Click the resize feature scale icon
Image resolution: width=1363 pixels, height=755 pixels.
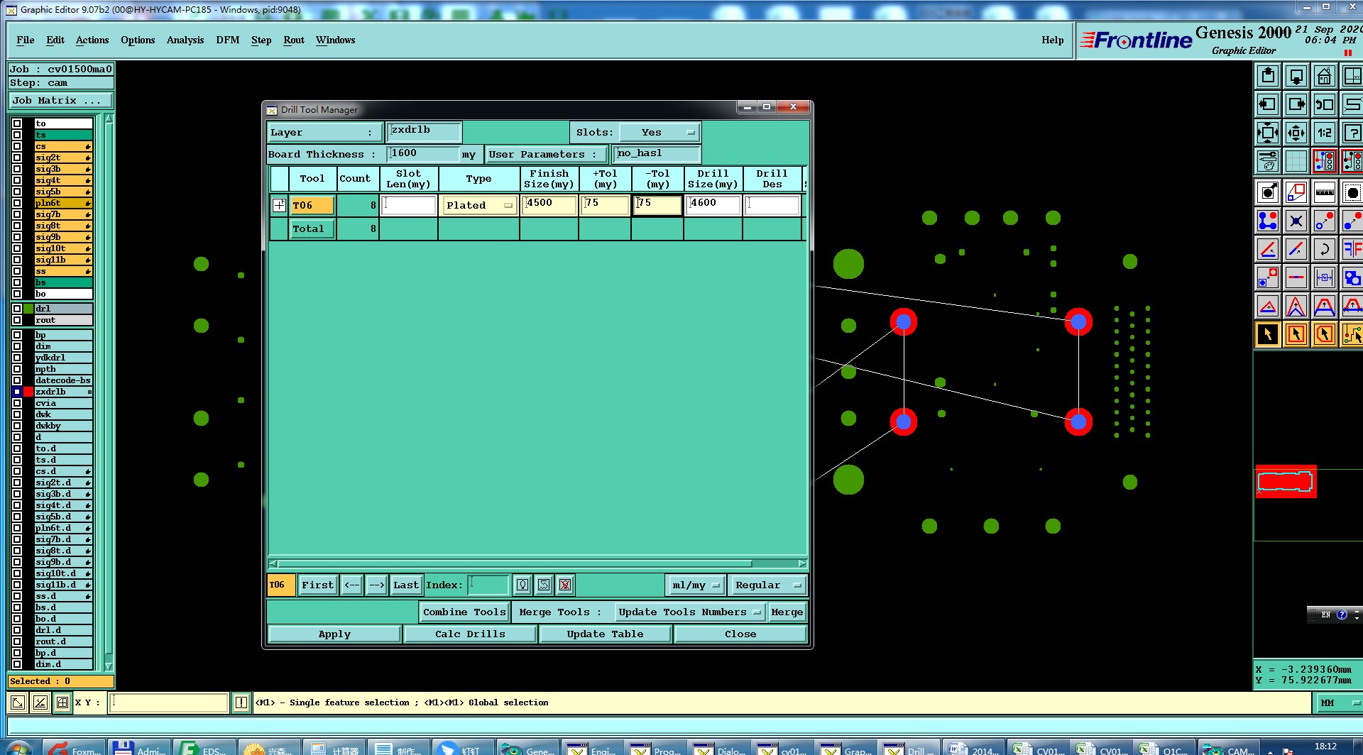1296,192
